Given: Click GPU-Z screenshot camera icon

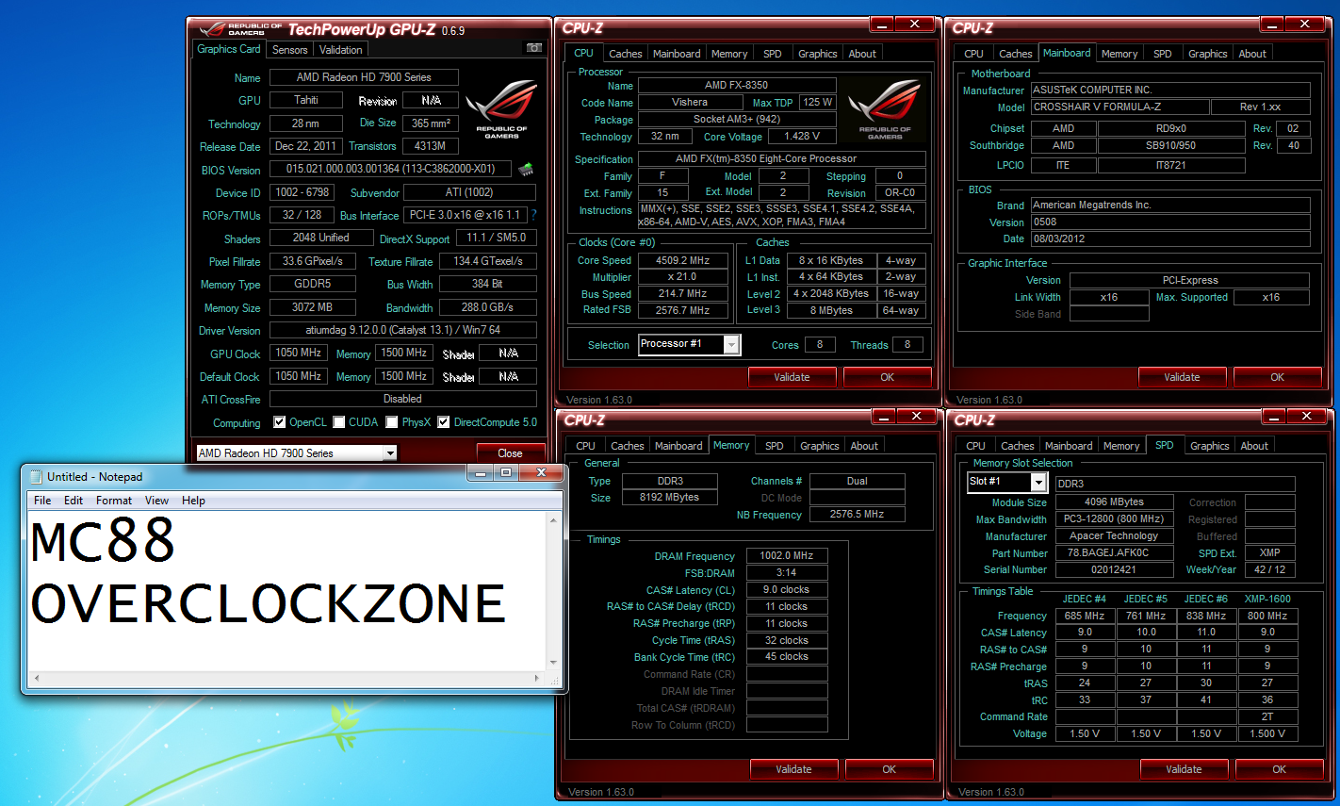Looking at the screenshot, I should [533, 47].
